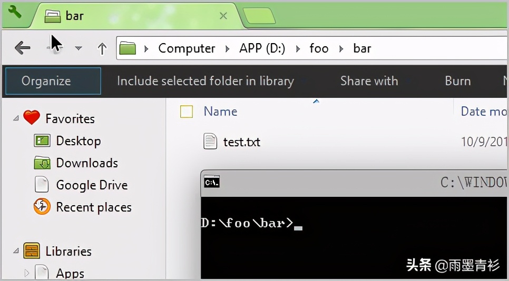Click the folder icon in address bar

coord(128,48)
